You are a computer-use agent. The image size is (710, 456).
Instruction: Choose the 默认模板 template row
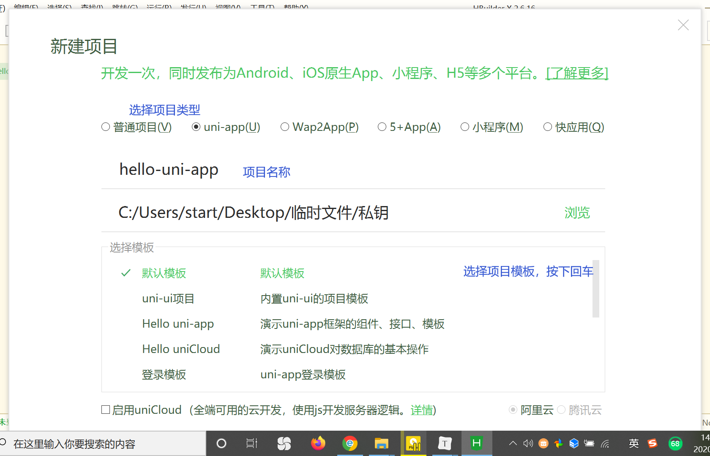pyautogui.click(x=353, y=273)
